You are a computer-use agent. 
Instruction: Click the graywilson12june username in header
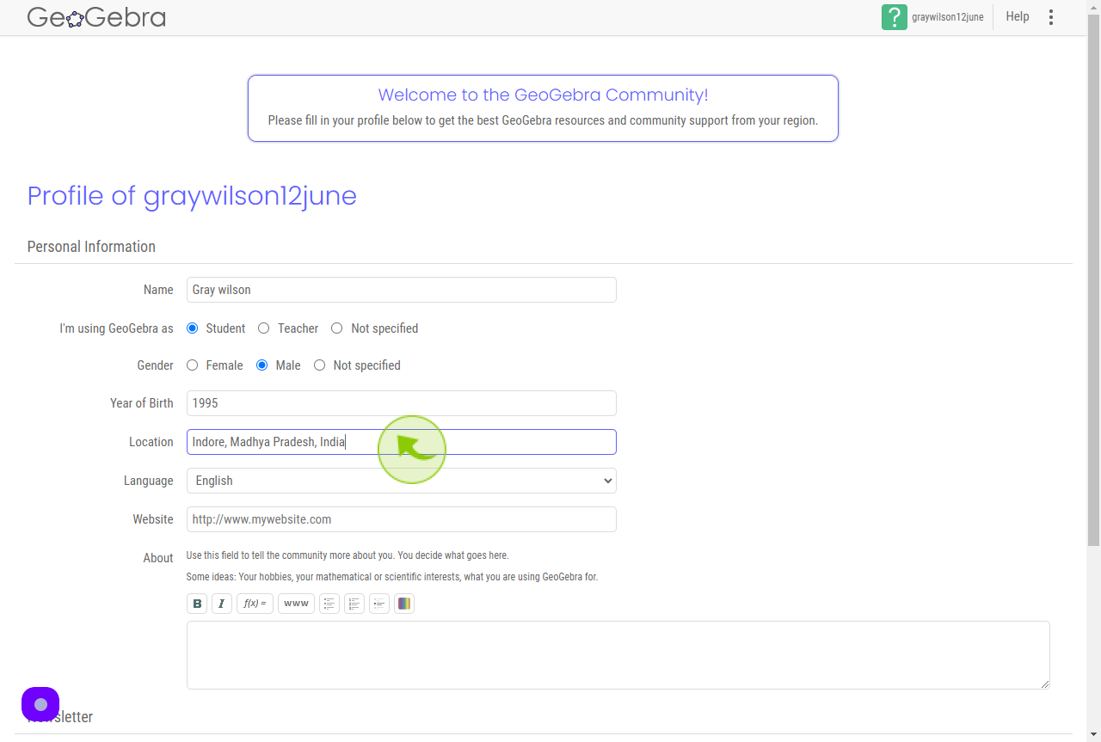point(948,17)
